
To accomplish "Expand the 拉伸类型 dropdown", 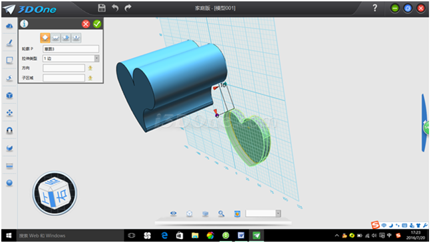I will 96,58.
